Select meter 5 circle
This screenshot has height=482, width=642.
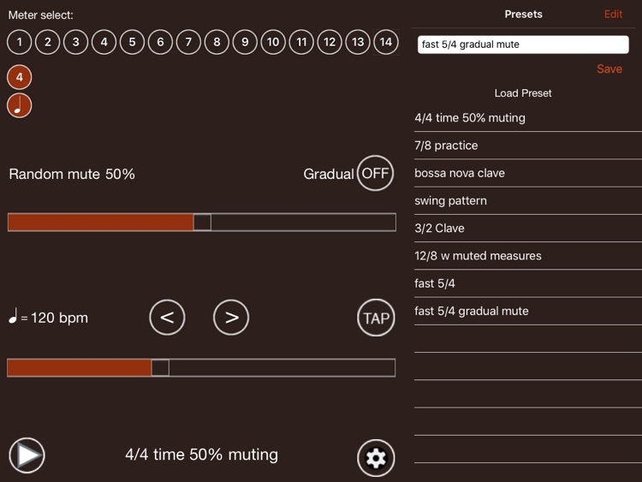click(x=132, y=42)
